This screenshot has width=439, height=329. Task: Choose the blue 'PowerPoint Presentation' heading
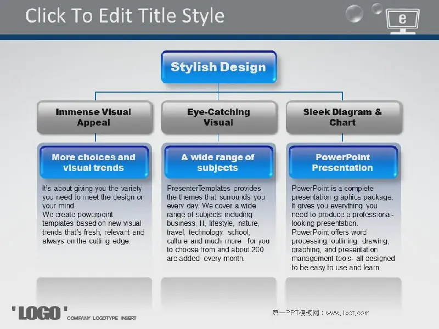[343, 162]
